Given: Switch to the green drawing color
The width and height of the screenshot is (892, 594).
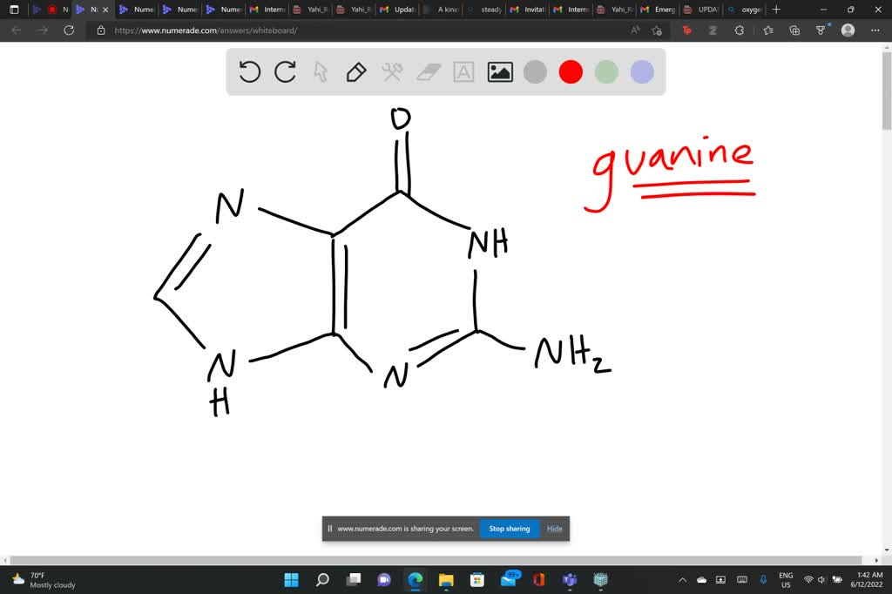Looking at the screenshot, I should pyautogui.click(x=605, y=72).
